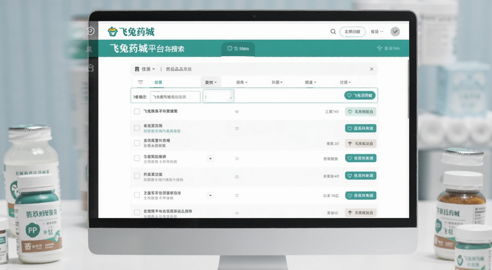Open the empty combo box beside keyword field
Screen dimensions: 492x270
point(218,96)
